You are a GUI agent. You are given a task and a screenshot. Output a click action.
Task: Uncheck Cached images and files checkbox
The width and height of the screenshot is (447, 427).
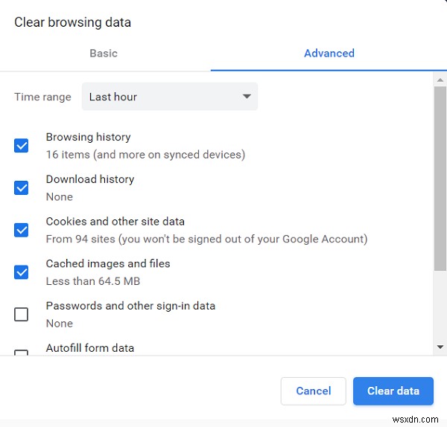click(x=21, y=272)
